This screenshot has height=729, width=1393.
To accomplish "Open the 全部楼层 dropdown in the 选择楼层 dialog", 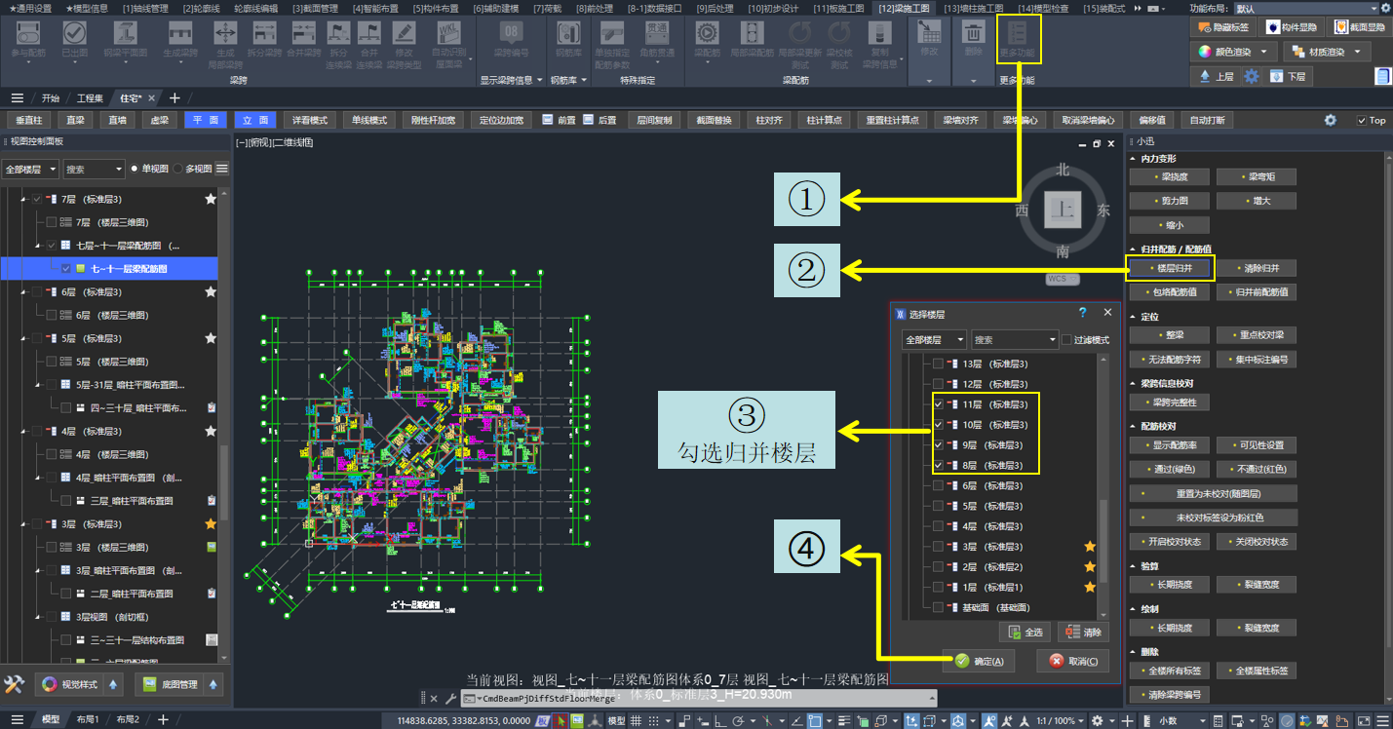I will click(934, 340).
